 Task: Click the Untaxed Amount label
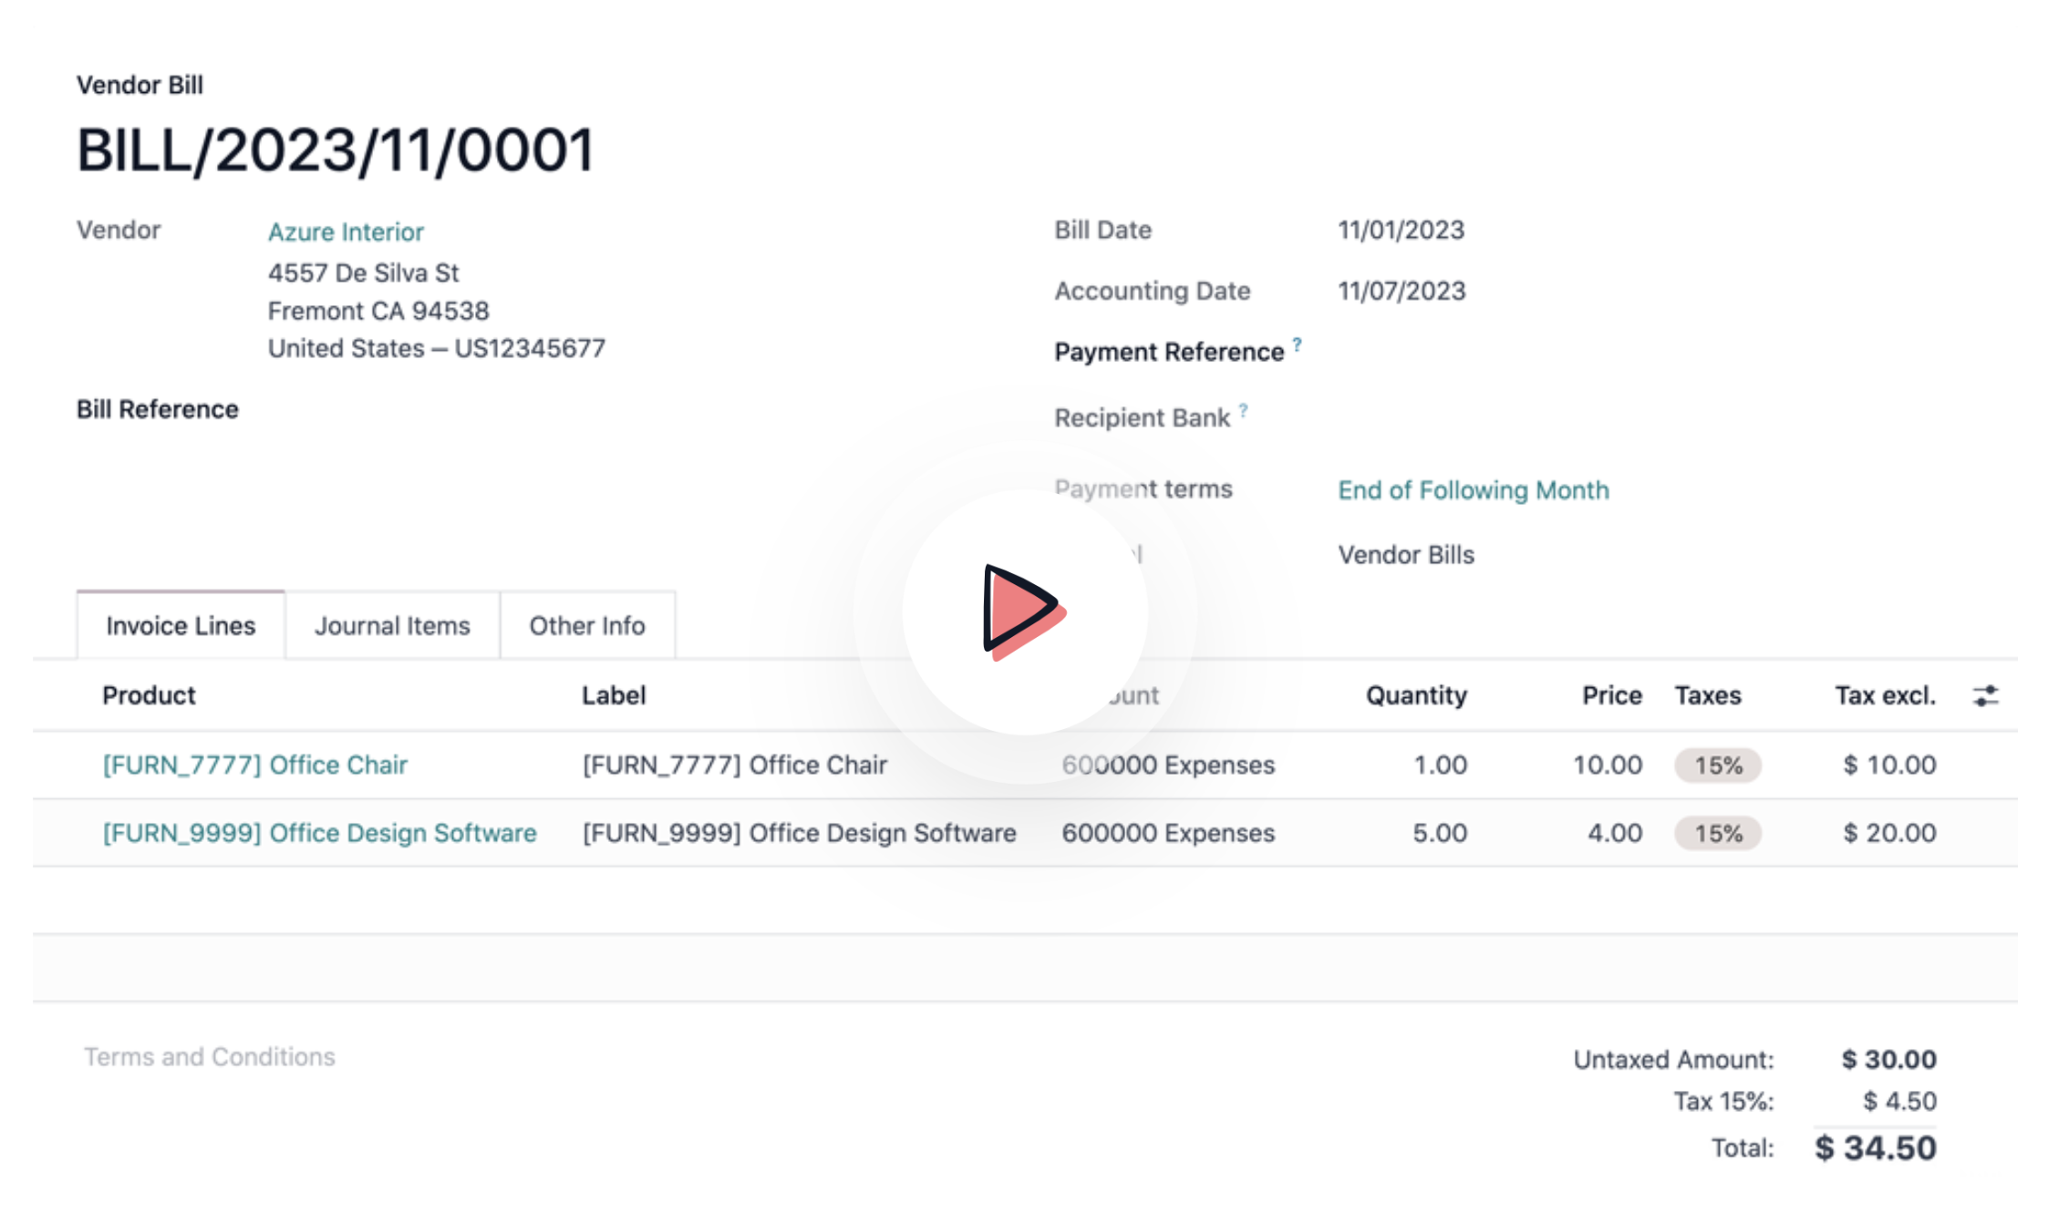click(x=1673, y=1060)
